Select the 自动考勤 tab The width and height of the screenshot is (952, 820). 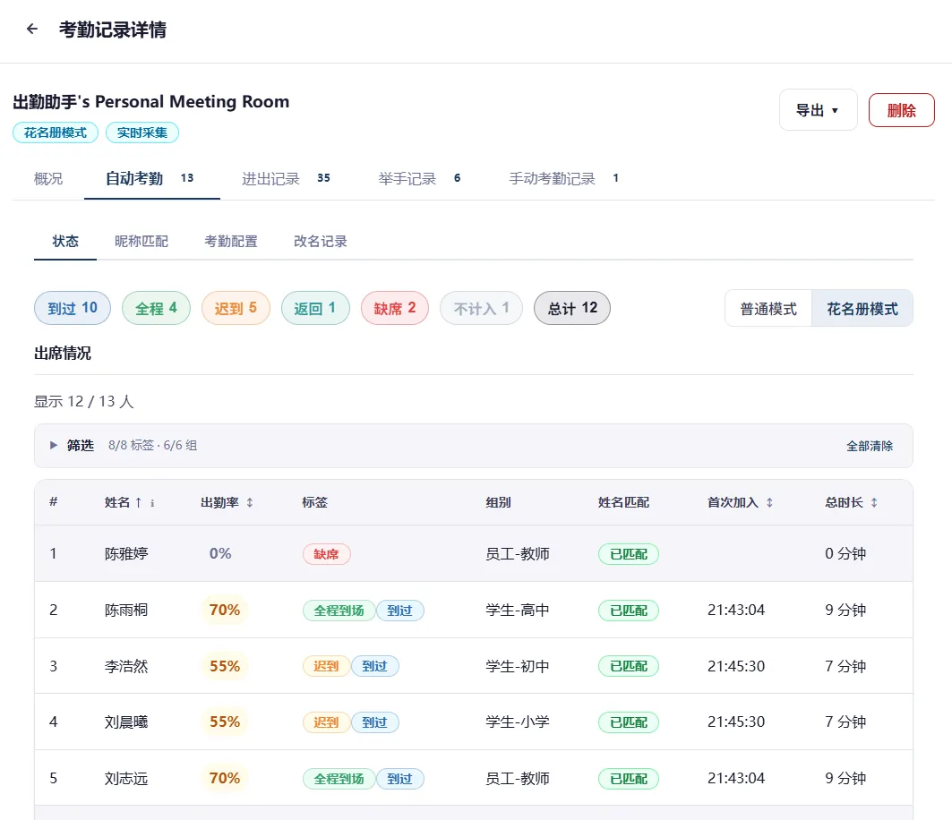151,178
